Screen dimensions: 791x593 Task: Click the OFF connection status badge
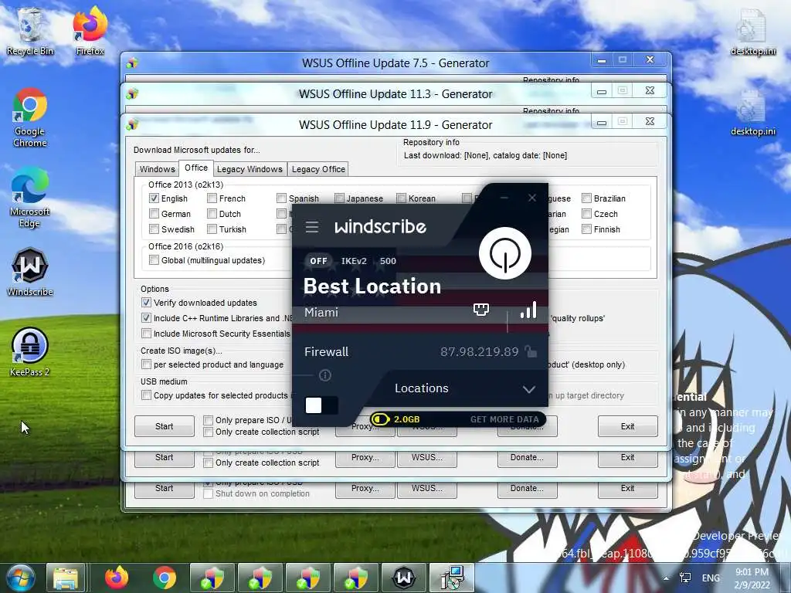coord(318,261)
